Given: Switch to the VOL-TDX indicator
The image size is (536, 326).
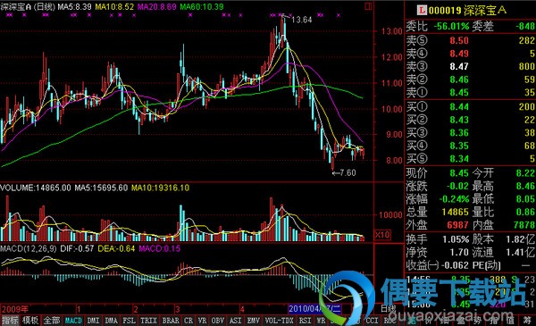Looking at the screenshot, I should tap(280, 321).
